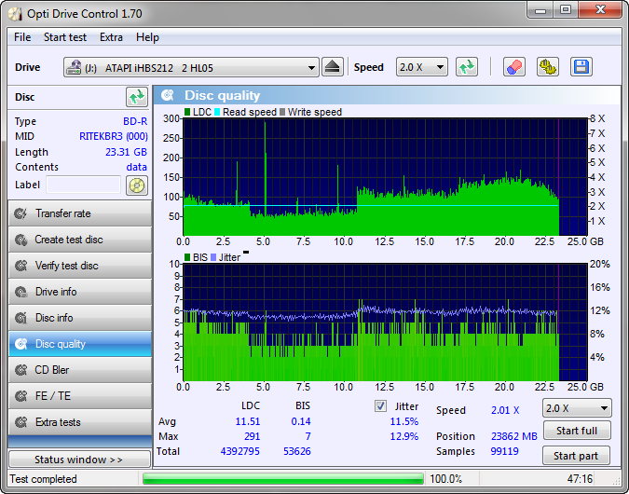Screen dimensions: 629x494
Task: Click the Start full button
Action: [x=577, y=431]
